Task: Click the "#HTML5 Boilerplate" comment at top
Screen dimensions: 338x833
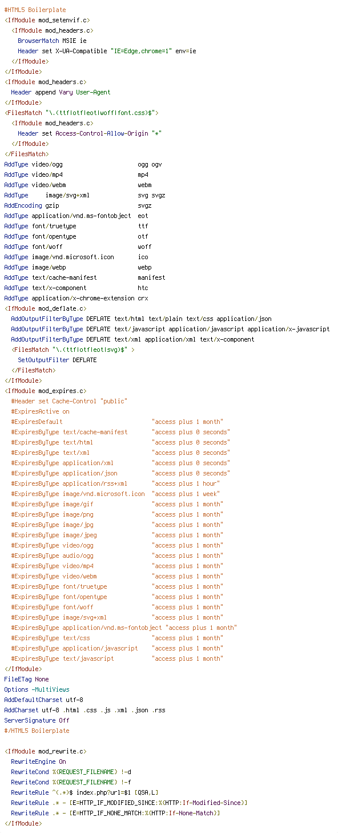Action: [x=35, y=10]
